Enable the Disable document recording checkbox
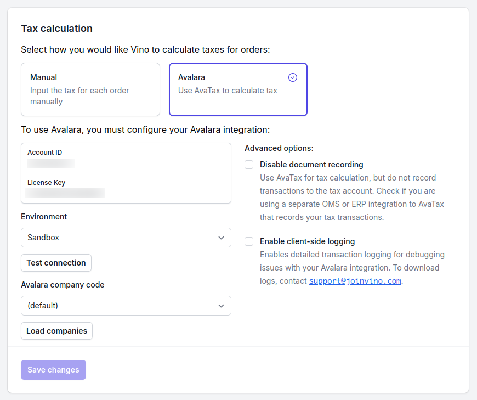The height and width of the screenshot is (400, 477). (x=249, y=165)
